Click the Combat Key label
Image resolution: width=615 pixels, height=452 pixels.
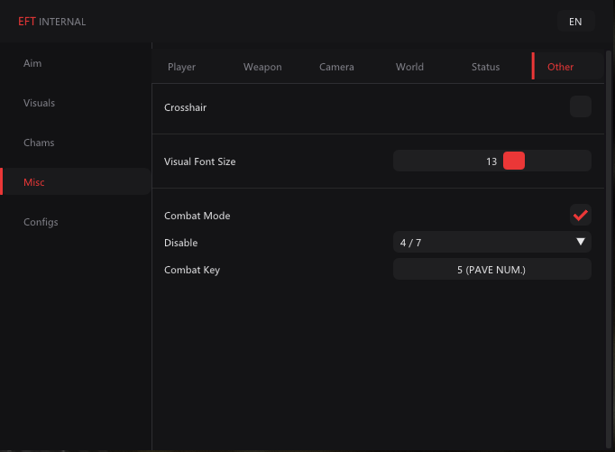[x=192, y=270]
